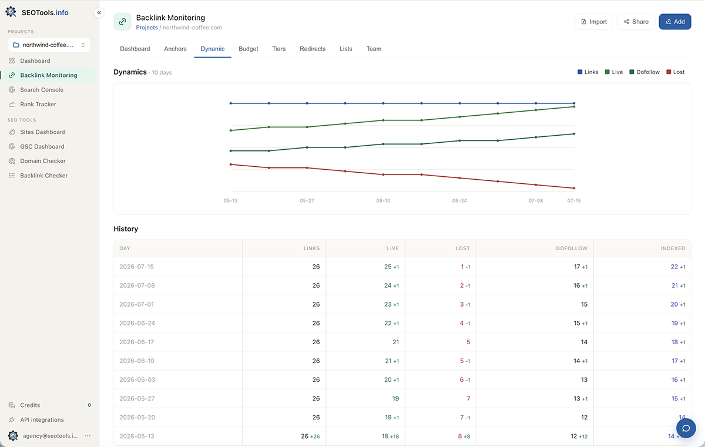Go to Rank Tracker page
Screen dimensions: 705x447
coord(38,104)
